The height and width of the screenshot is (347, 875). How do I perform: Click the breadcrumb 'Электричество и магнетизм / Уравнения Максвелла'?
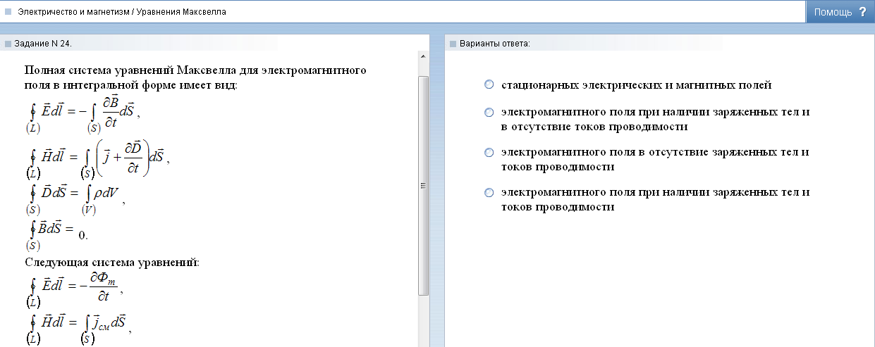click(x=122, y=12)
